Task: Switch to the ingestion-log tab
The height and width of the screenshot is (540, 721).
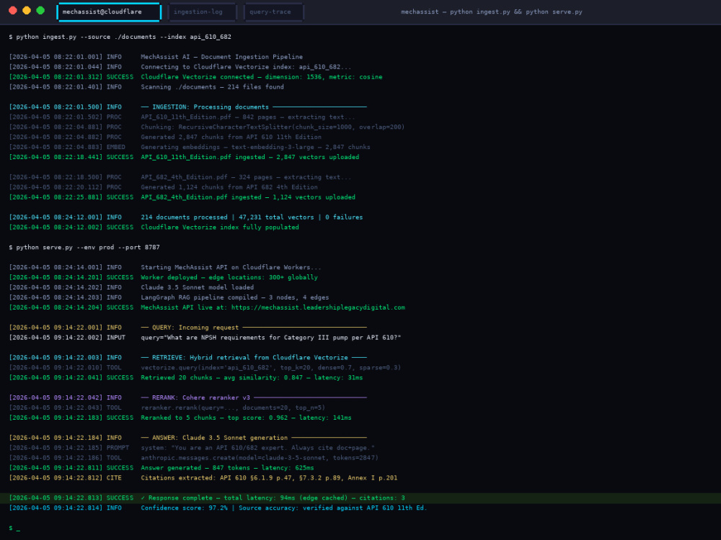Action: [203, 12]
